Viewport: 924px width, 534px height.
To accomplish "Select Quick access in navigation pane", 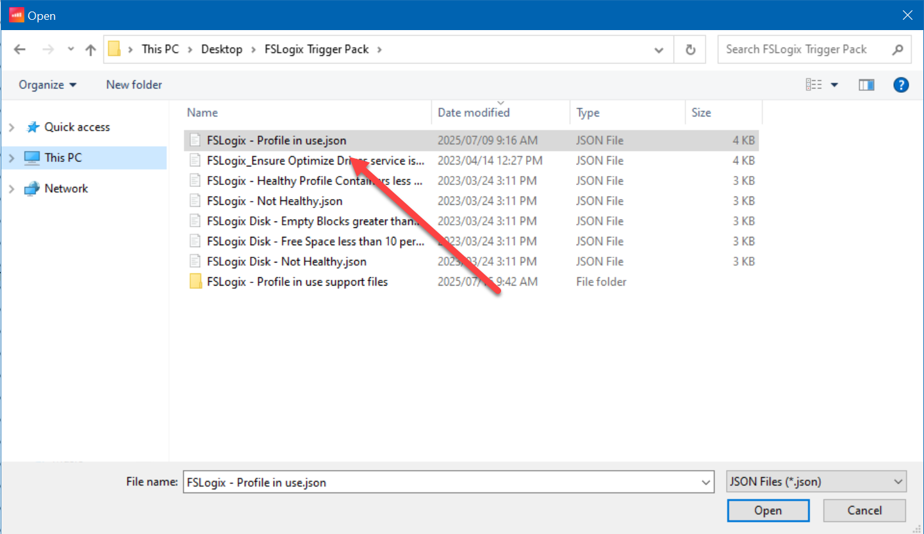I will click(x=77, y=127).
